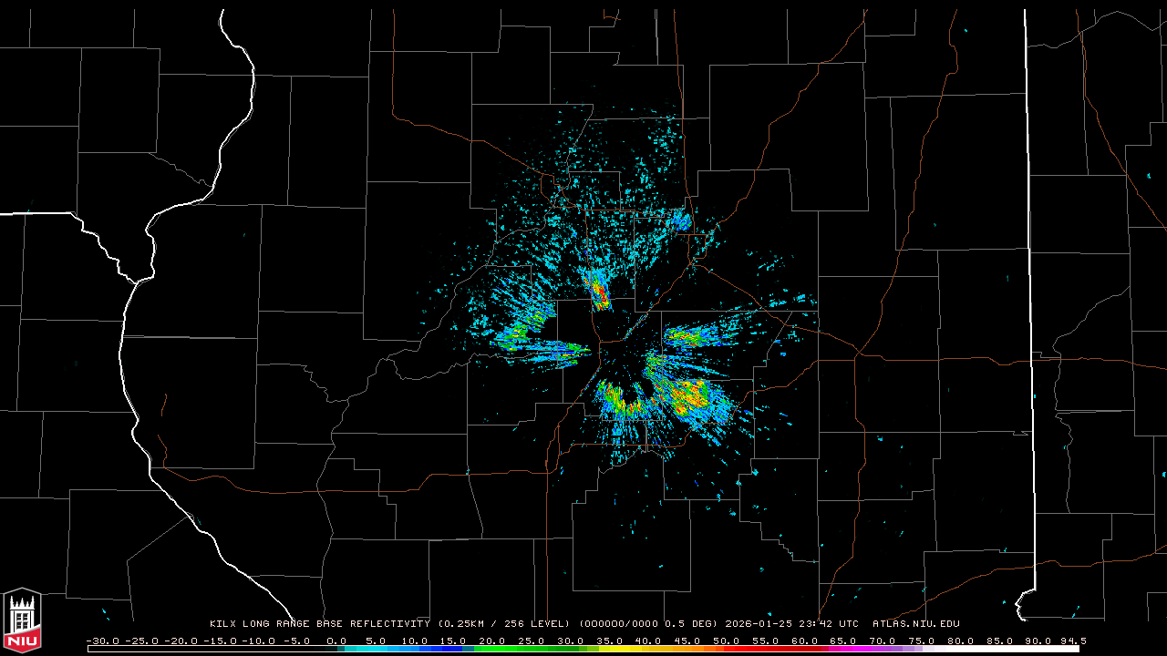Click the 35.0 scale label

point(610,641)
